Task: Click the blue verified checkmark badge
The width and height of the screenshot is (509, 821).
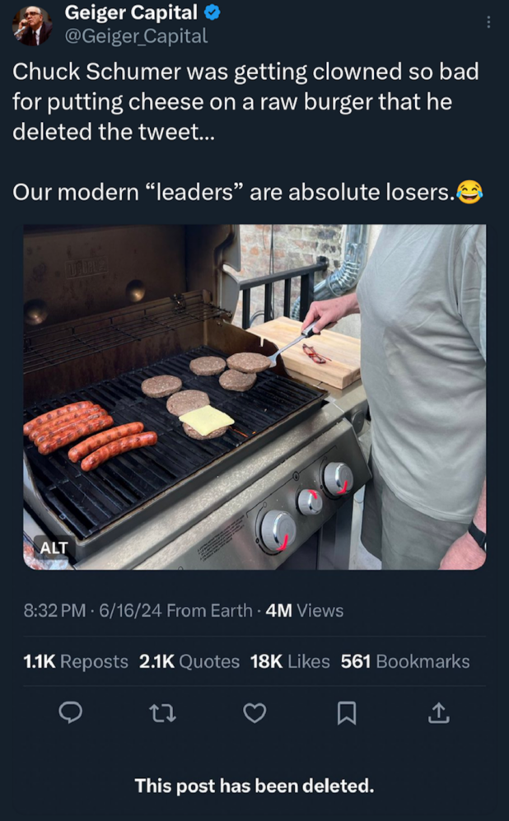Action: (x=212, y=13)
